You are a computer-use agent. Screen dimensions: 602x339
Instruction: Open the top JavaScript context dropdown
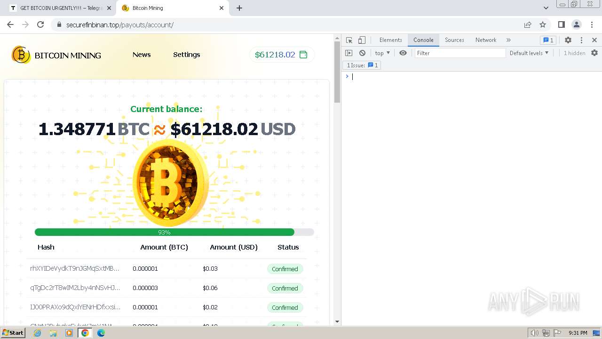point(382,53)
